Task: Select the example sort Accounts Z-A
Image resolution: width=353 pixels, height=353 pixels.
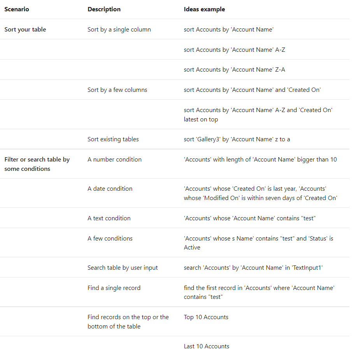Action: coord(234,70)
